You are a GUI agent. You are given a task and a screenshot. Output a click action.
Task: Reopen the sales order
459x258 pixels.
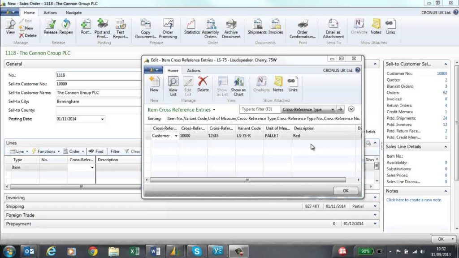66,27
